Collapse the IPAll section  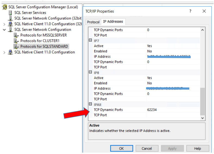coord(90,104)
